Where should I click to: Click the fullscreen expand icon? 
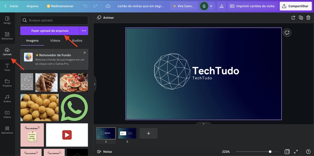tap(296, 152)
